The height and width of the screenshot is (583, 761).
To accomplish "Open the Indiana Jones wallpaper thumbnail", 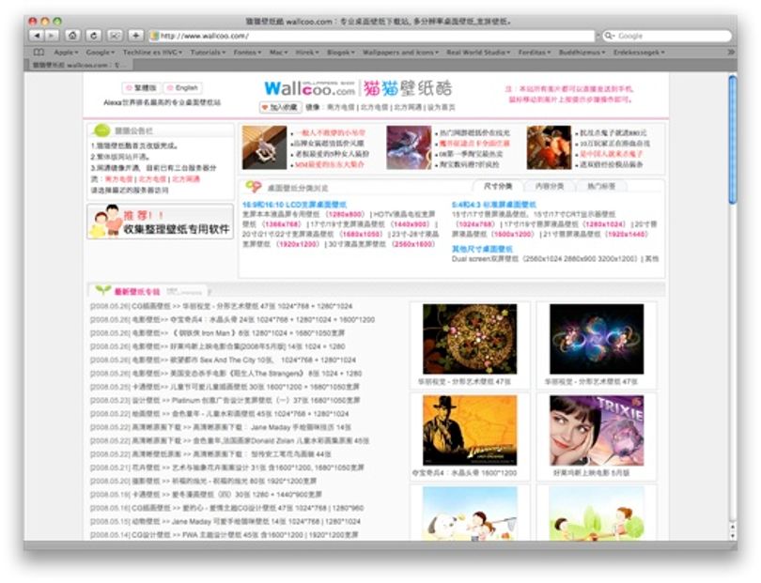I will pos(470,430).
